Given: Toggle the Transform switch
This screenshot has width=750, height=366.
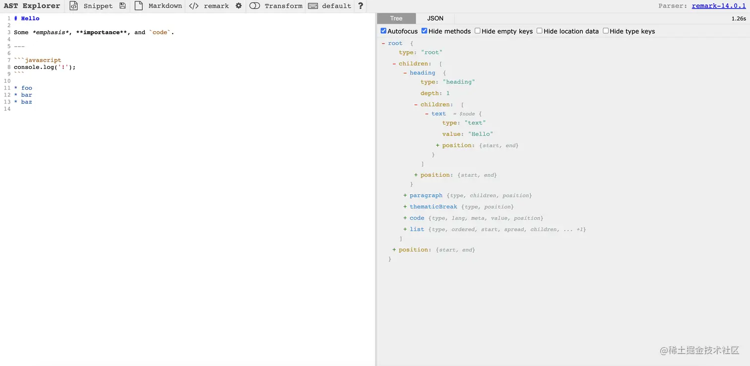Looking at the screenshot, I should [x=254, y=6].
